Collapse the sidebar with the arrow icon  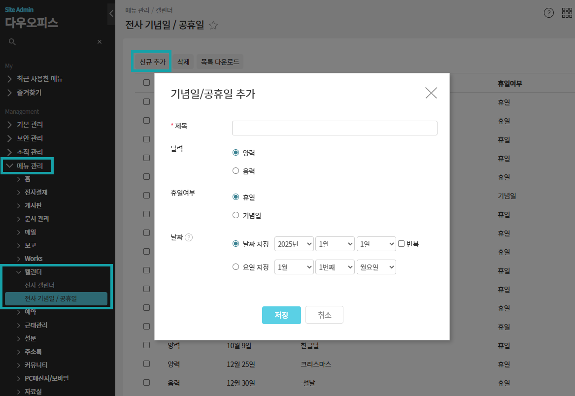click(x=111, y=14)
